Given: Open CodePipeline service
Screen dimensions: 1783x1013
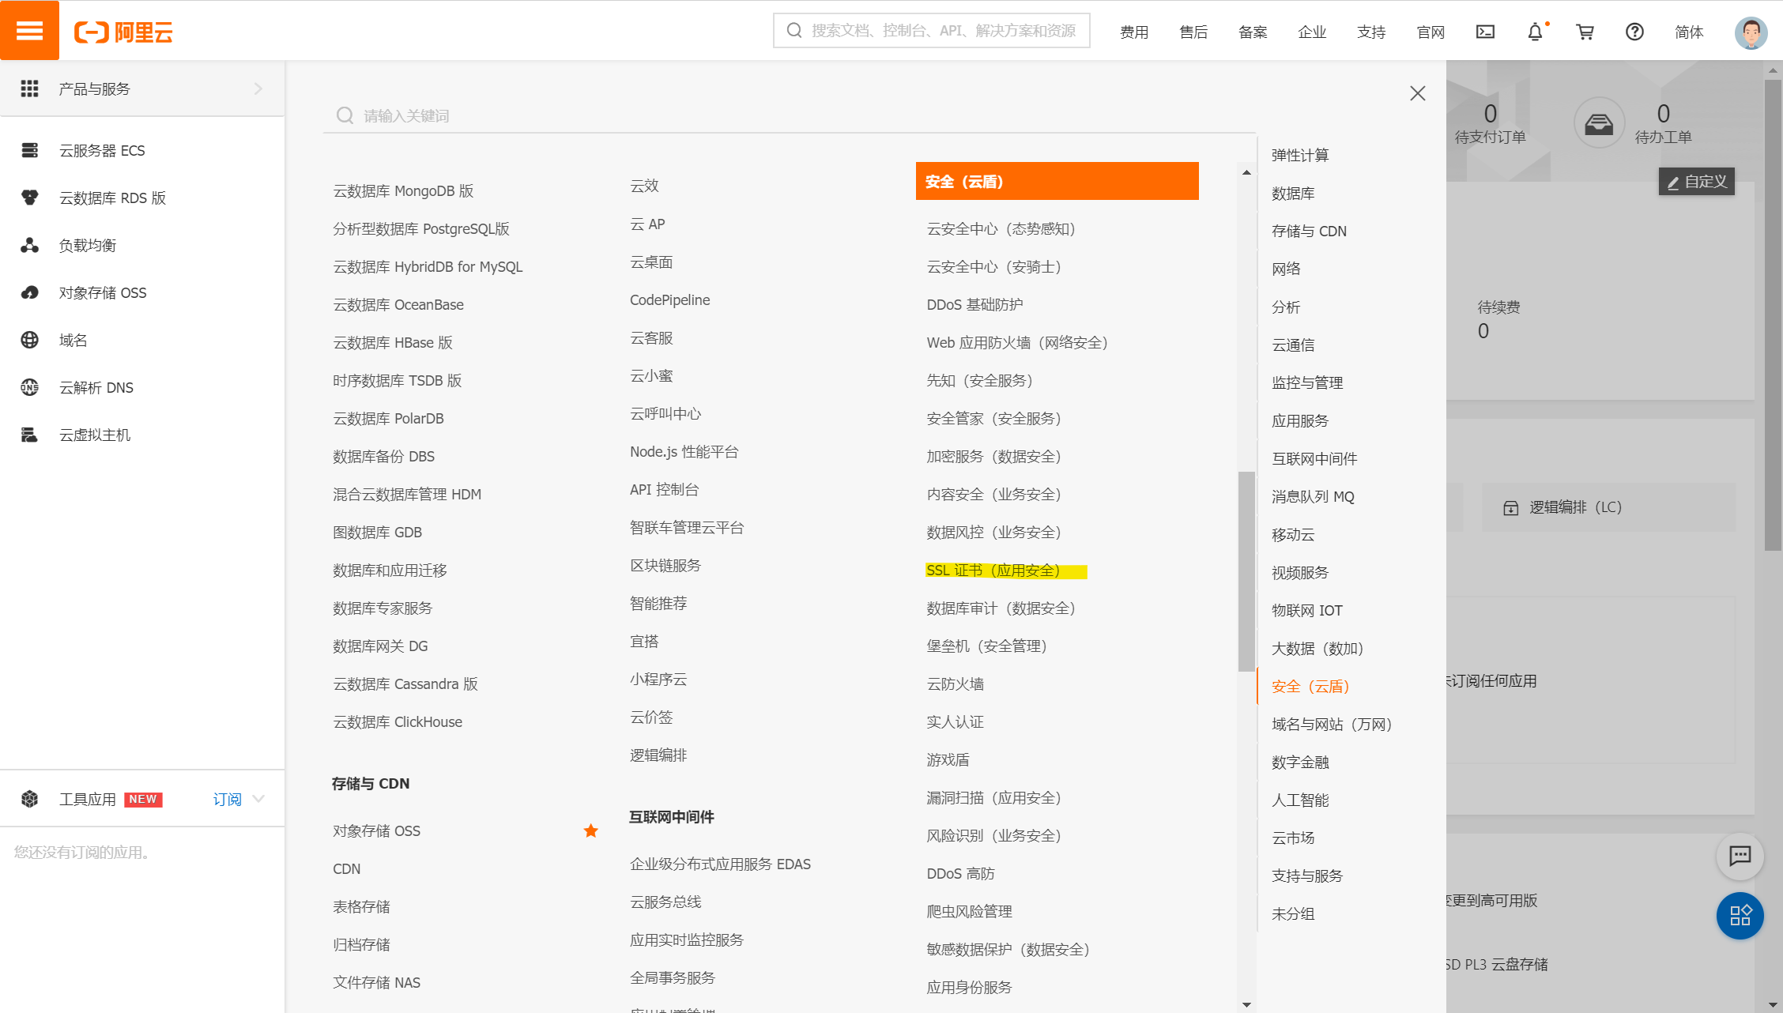Looking at the screenshot, I should click(x=669, y=299).
